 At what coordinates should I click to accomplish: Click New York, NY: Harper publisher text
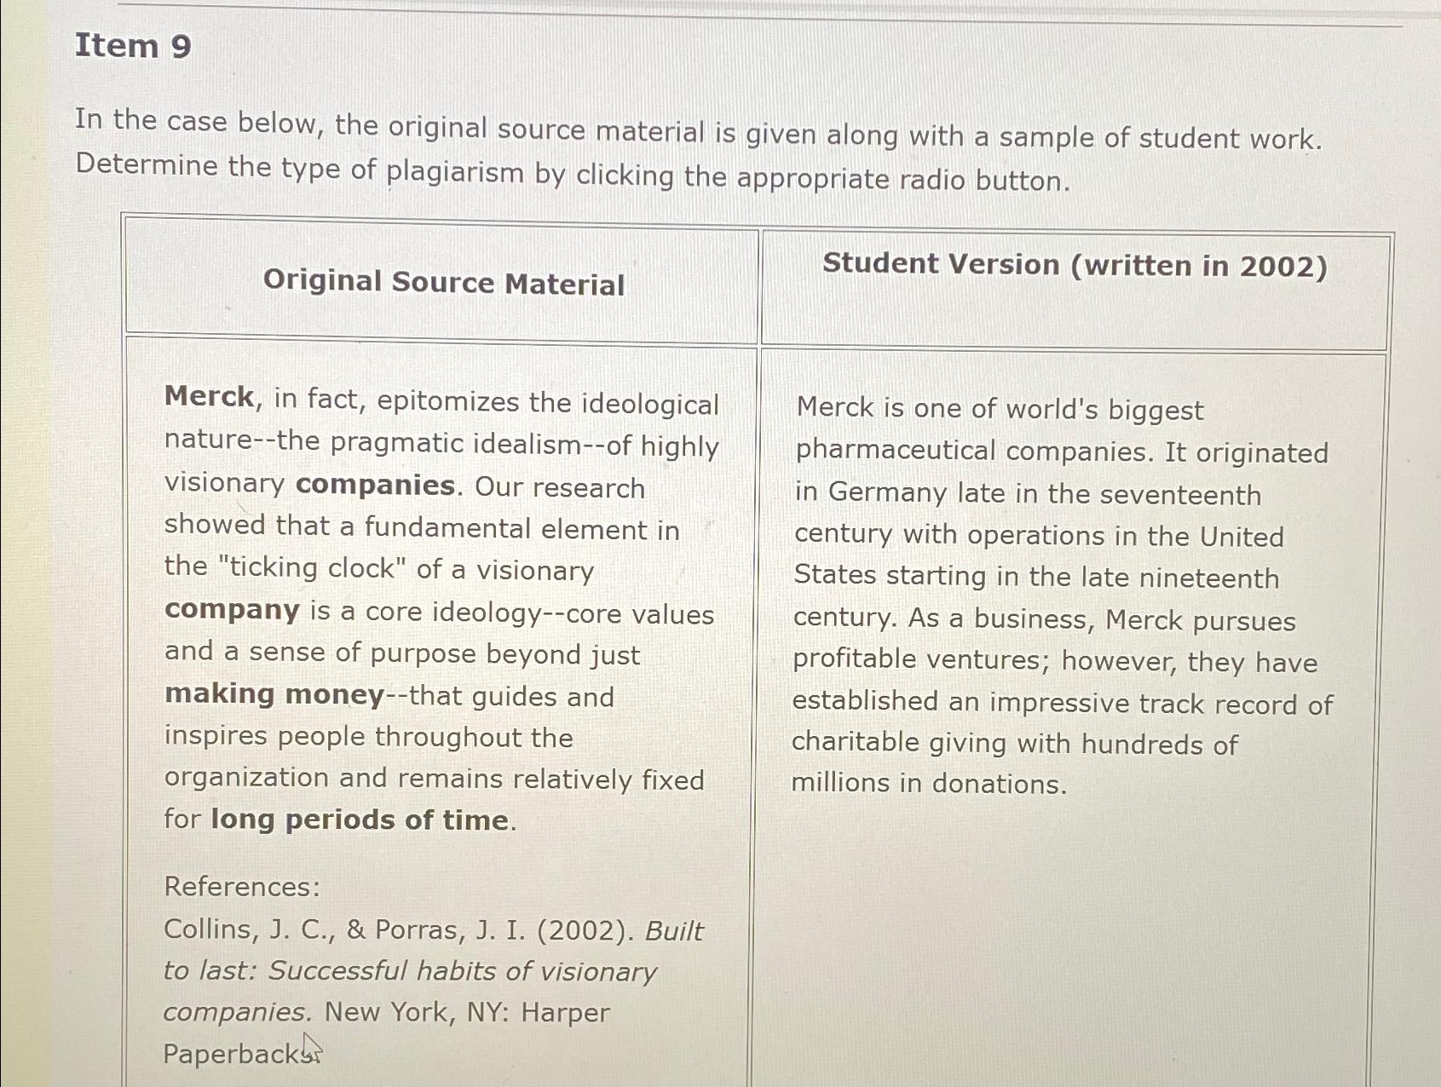point(467,1012)
